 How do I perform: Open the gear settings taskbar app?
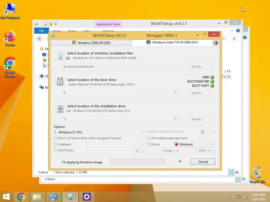[x=86, y=197]
